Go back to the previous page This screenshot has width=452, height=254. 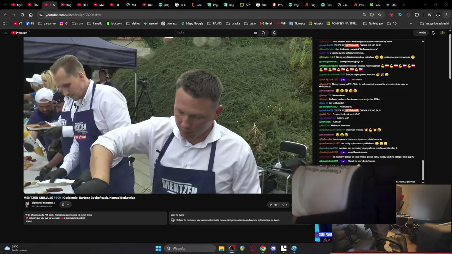(5, 15)
